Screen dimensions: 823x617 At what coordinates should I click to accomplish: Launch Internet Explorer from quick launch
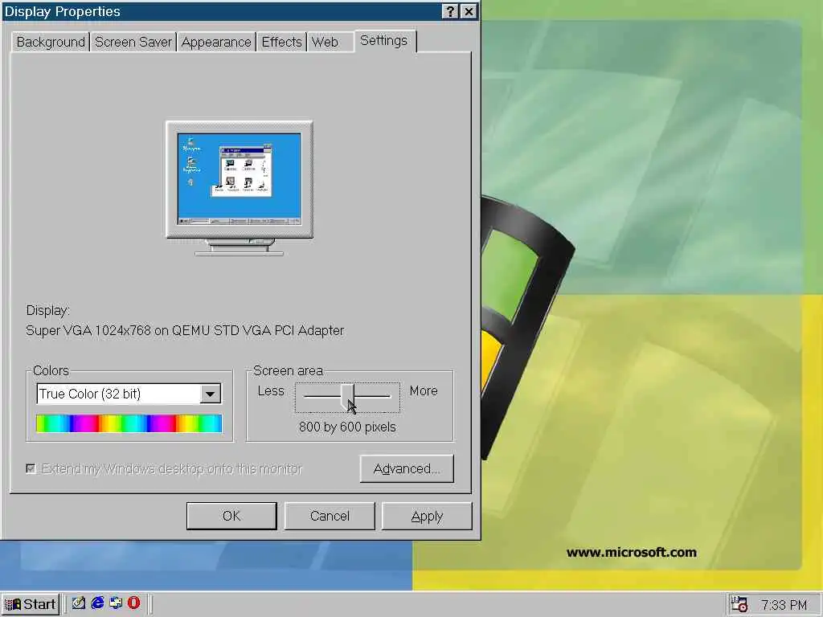(x=97, y=603)
